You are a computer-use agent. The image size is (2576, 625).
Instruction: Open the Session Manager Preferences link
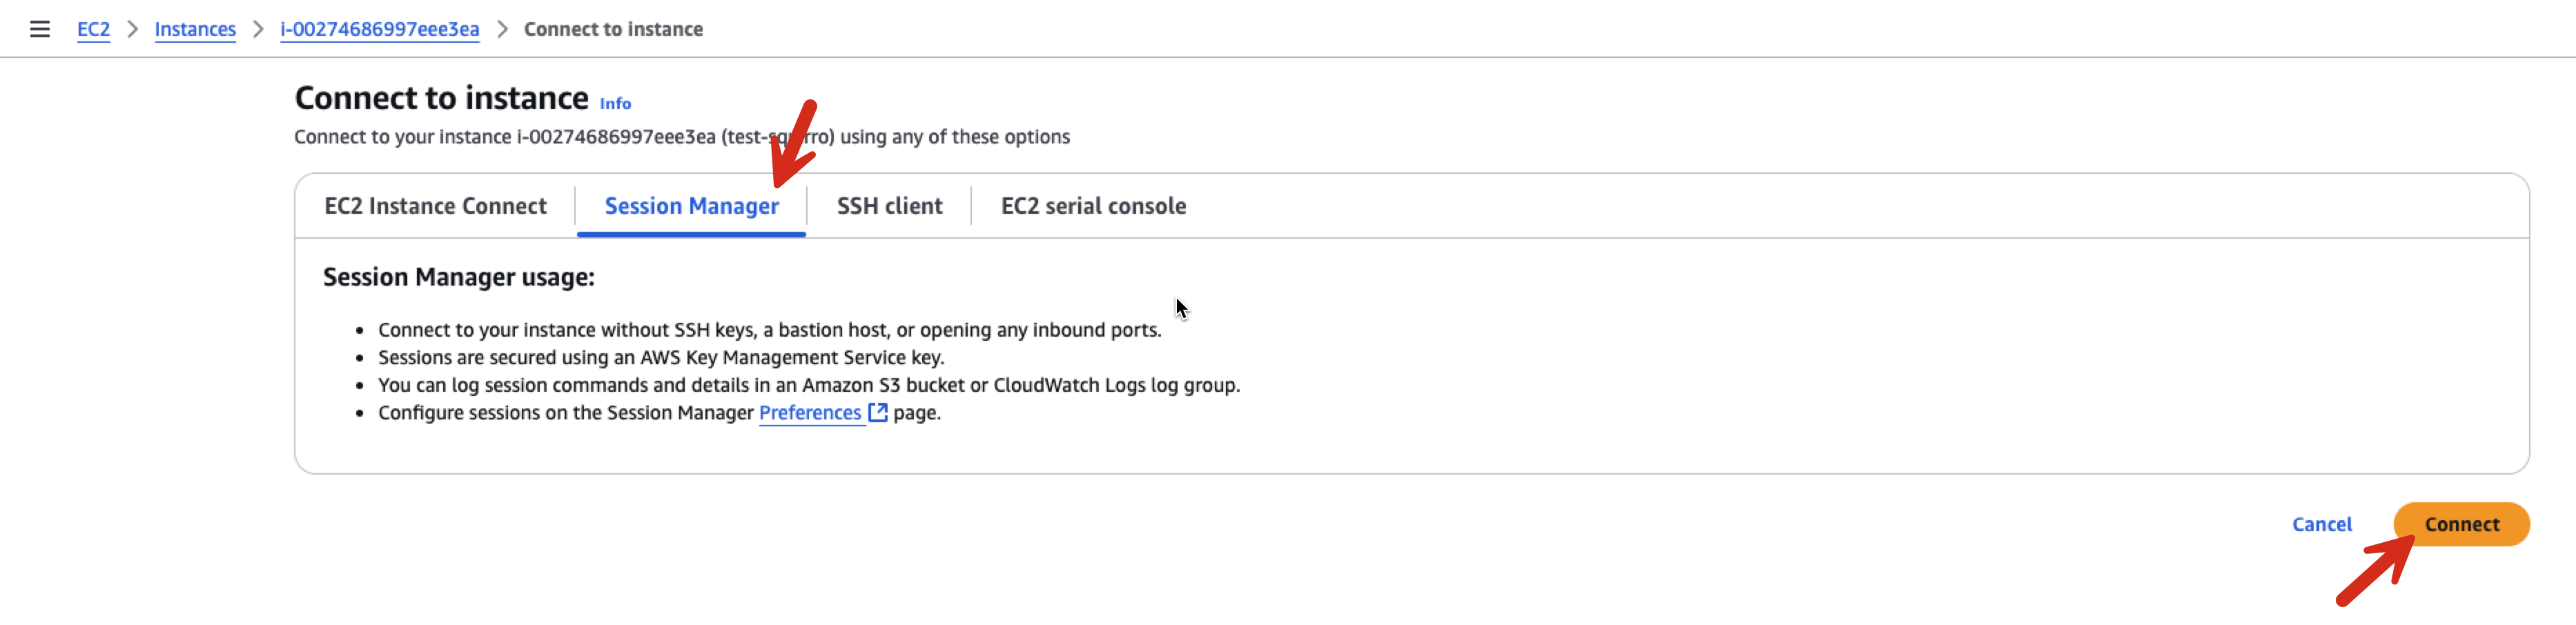point(810,413)
